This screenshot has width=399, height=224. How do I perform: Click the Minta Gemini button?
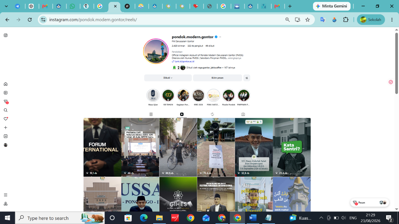[332, 6]
